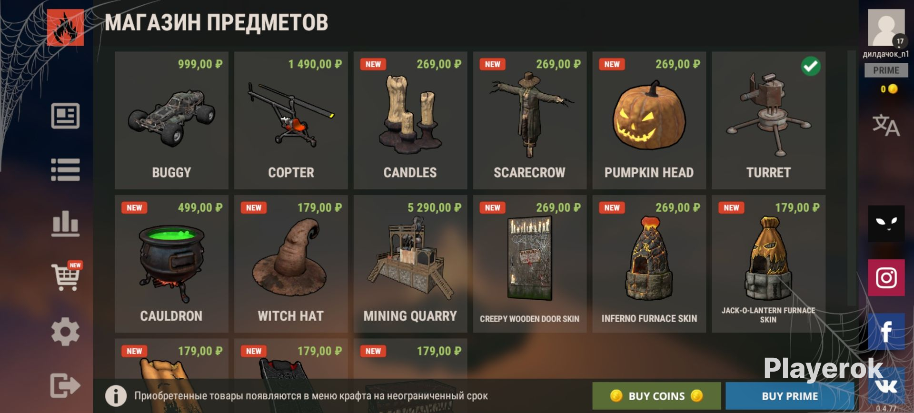This screenshot has width=914, height=413.
Task: Click the red flame game logo
Action: coord(65,28)
